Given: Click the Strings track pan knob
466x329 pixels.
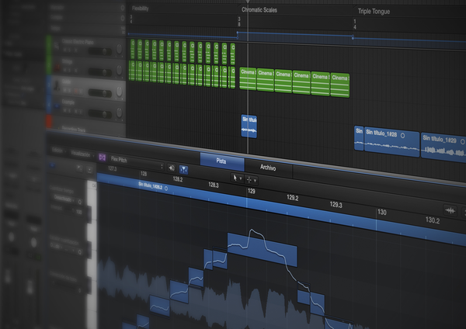Looking at the screenshot, I should click(x=120, y=71).
